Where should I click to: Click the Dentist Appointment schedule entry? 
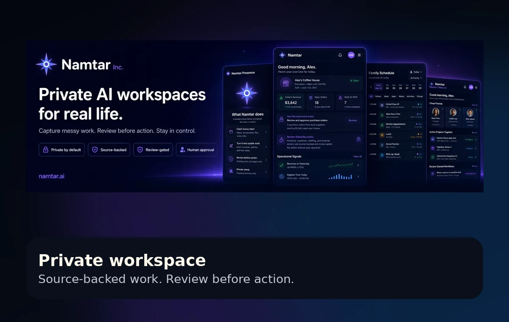pyautogui.click(x=400, y=125)
